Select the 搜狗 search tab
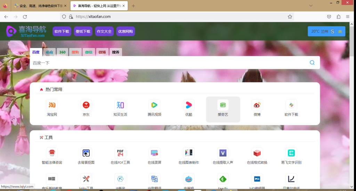 (75, 52)
